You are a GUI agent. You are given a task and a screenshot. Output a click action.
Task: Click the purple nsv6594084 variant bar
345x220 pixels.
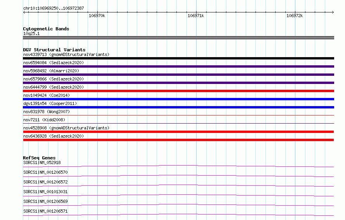point(178,66)
